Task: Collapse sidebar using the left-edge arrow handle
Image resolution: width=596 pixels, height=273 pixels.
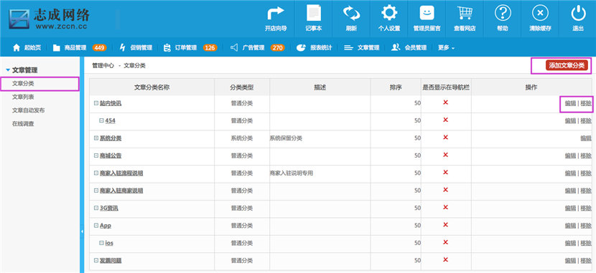Action: 82,231
